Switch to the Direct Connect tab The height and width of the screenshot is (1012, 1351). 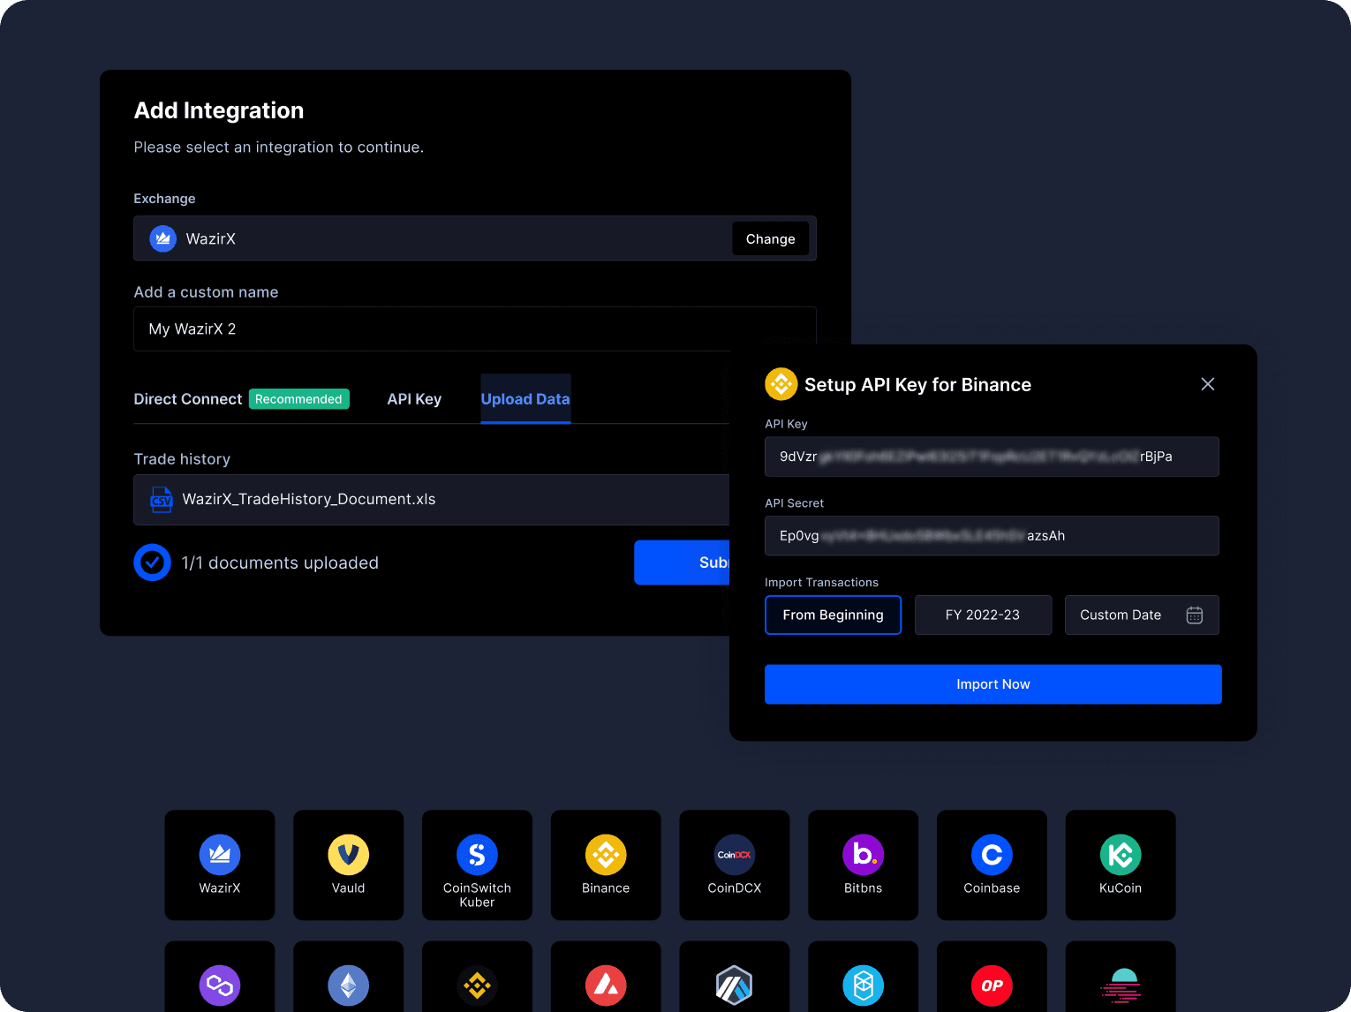(187, 398)
